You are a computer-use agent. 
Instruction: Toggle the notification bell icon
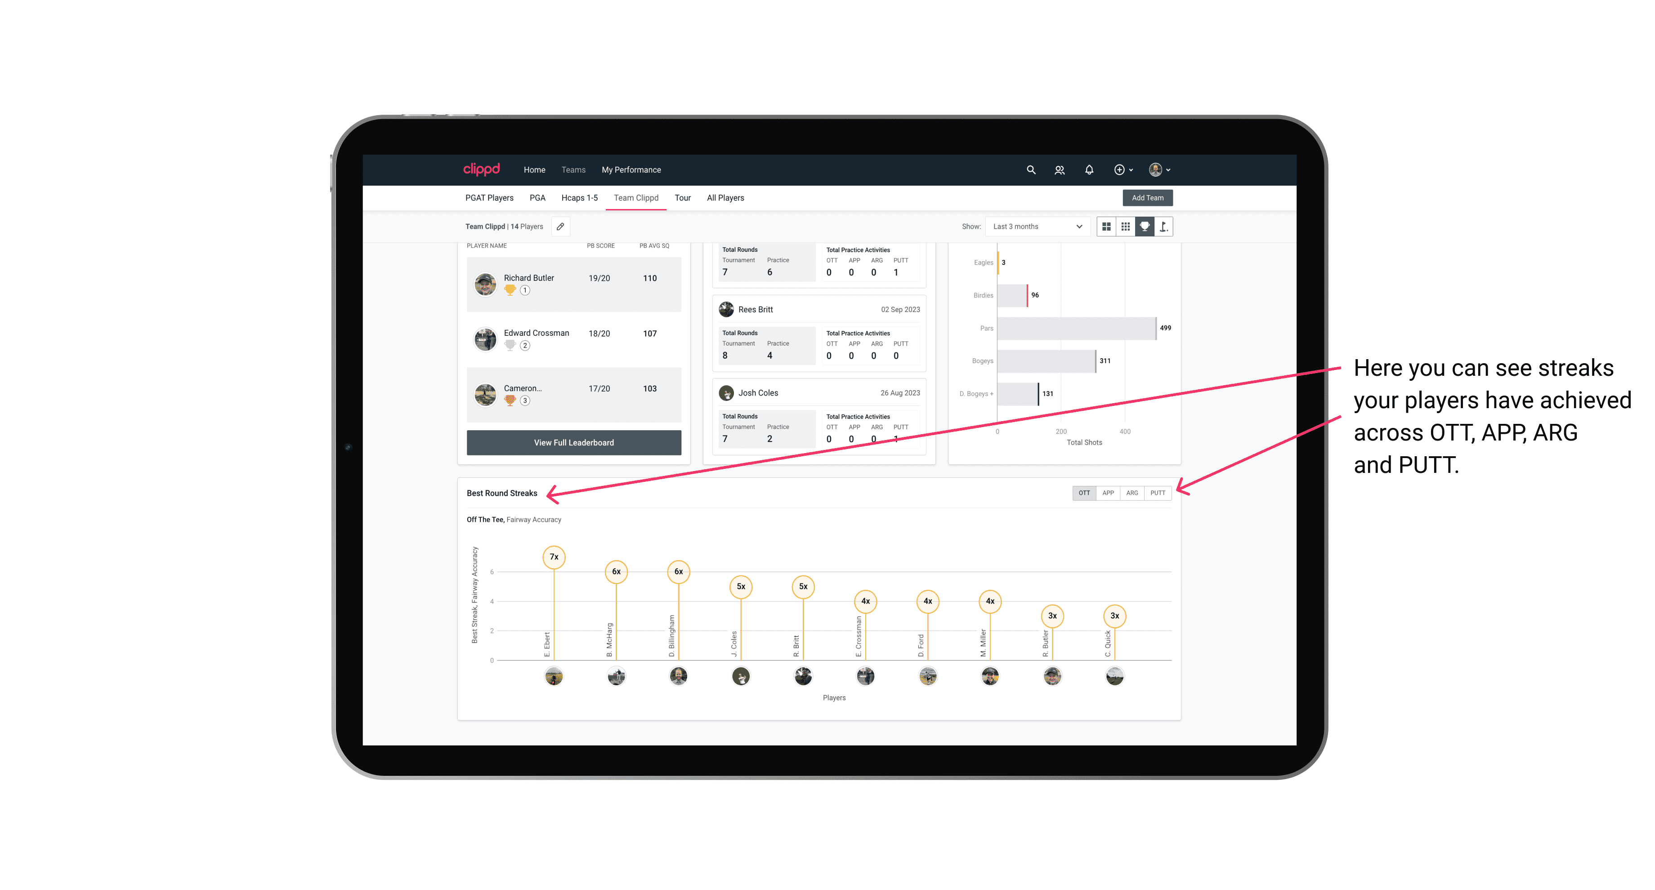tap(1089, 170)
